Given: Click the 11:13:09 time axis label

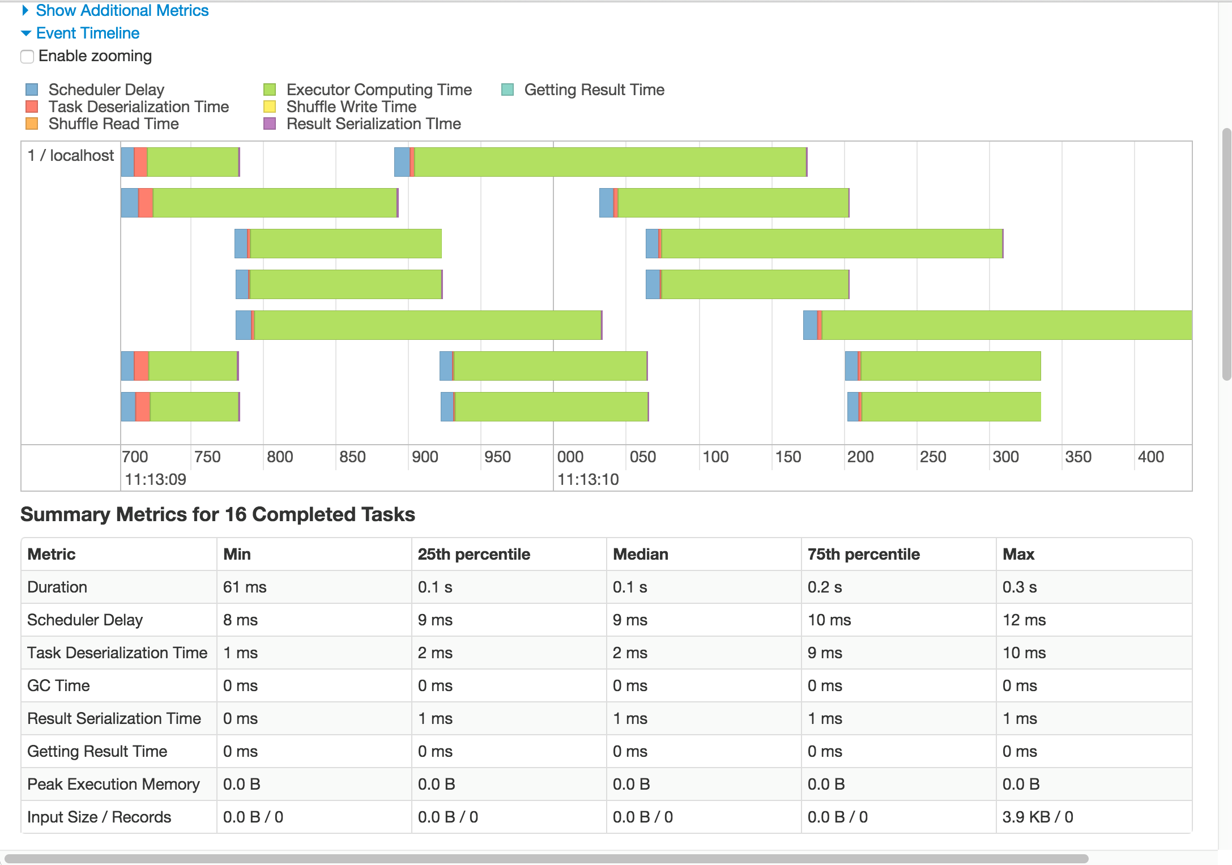Looking at the screenshot, I should (x=155, y=479).
